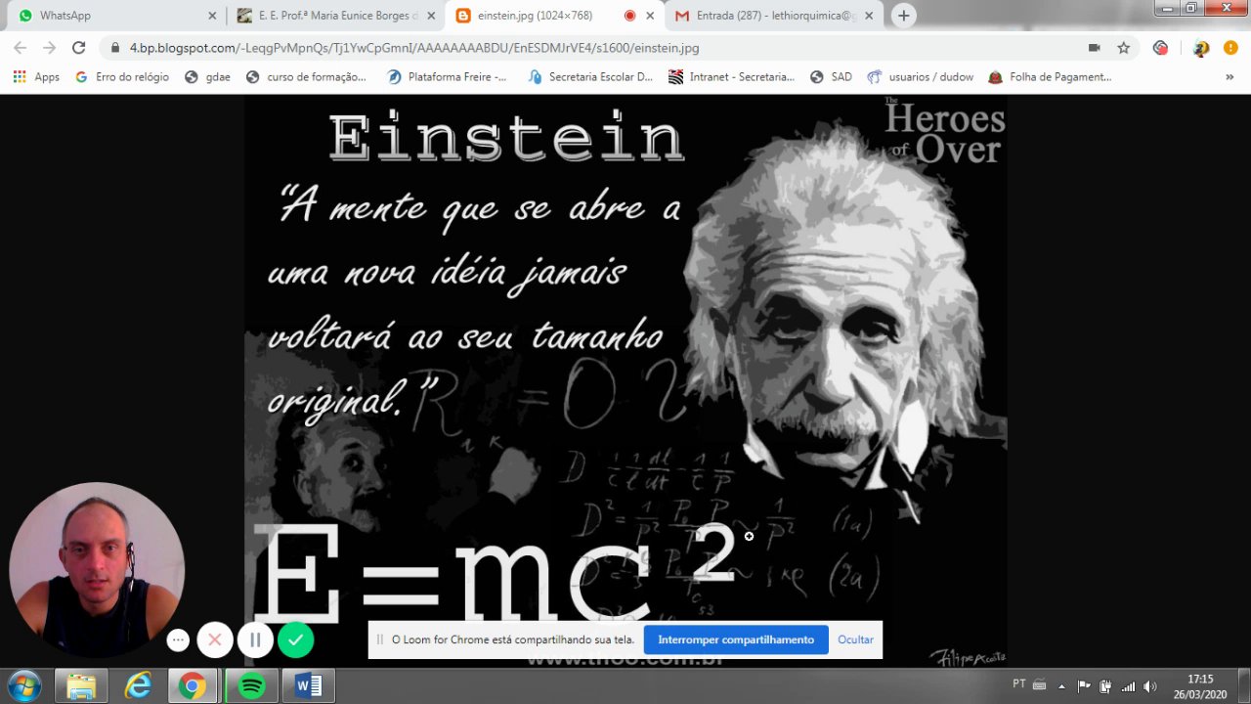
Task: Click the PT language indicator
Action: pos(1019,683)
